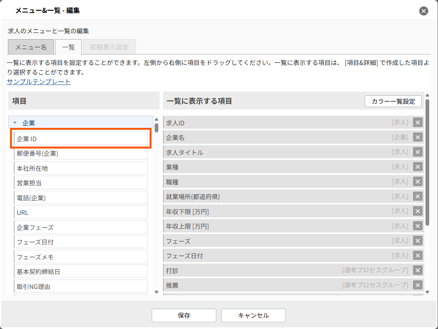Click the right displayed-items scroll-down arrow
Viewport: 438px width, 329px height.
427,292
